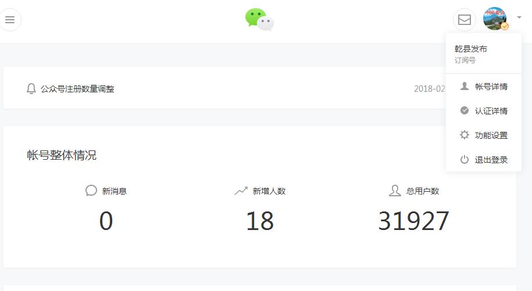
Task: Click the 新增人数 trend arrow icon
Action: (241, 191)
